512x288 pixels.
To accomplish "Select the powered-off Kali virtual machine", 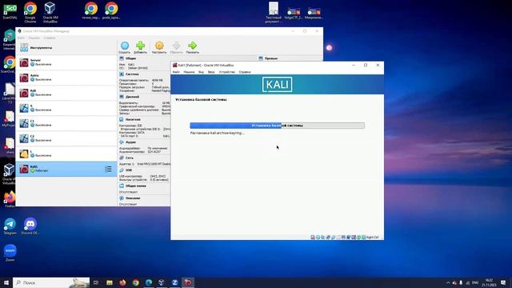I will [66, 93].
